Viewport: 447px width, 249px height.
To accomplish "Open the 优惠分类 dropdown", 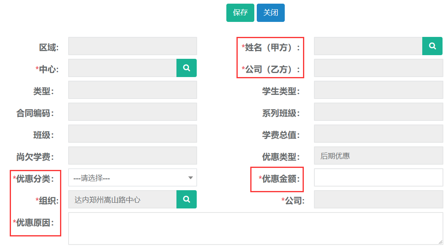I will [133, 178].
